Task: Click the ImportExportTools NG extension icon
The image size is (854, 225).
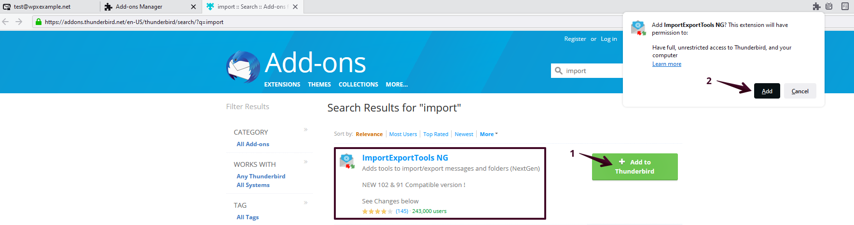Action: point(347,161)
